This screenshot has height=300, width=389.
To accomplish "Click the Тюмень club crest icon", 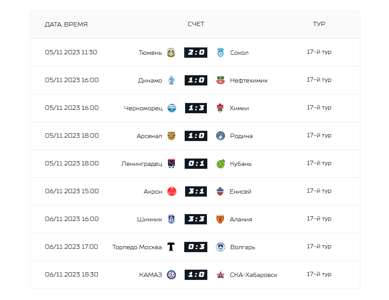I will tap(171, 53).
